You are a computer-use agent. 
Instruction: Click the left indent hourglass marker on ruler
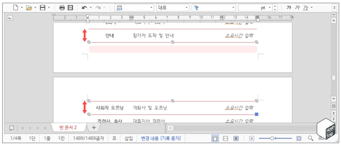[88, 18]
